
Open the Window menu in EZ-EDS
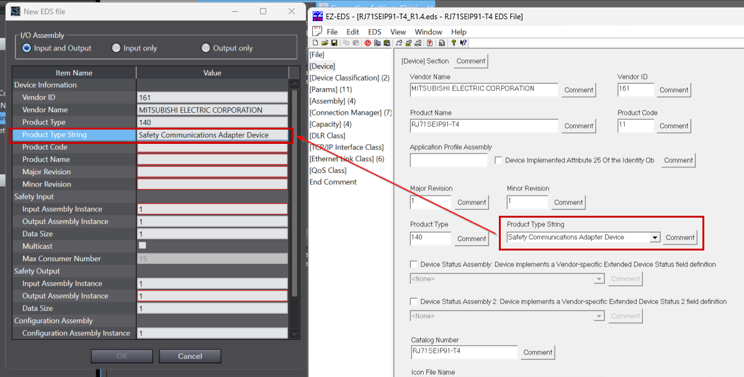[428, 32]
